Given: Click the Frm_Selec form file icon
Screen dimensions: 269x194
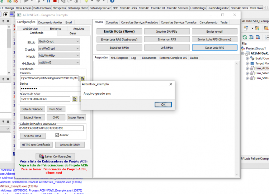Looking at the screenshot, I should pos(252,73).
